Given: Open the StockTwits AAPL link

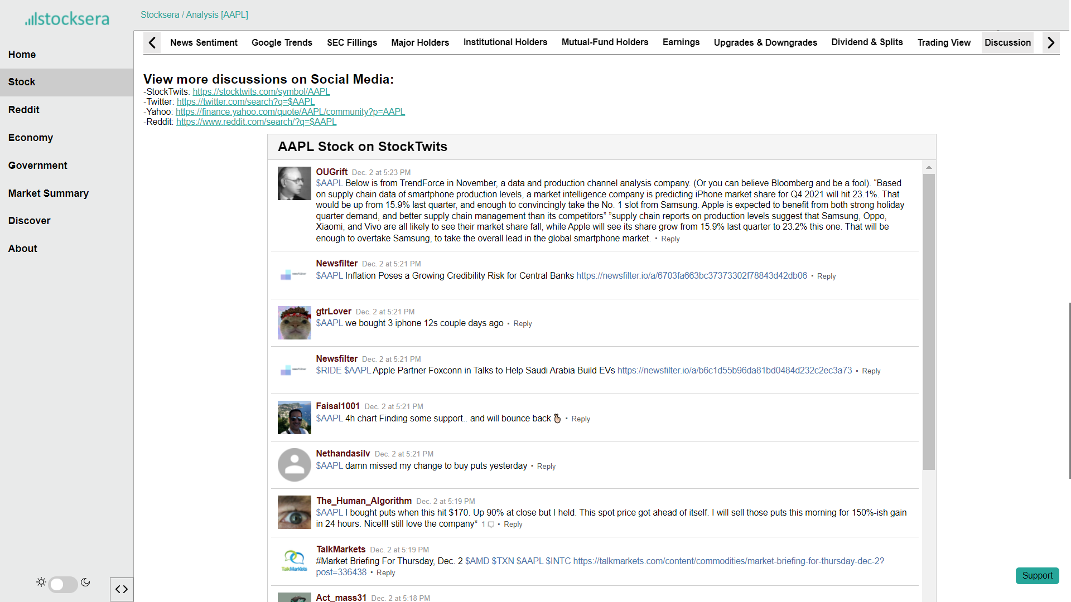Looking at the screenshot, I should (261, 92).
